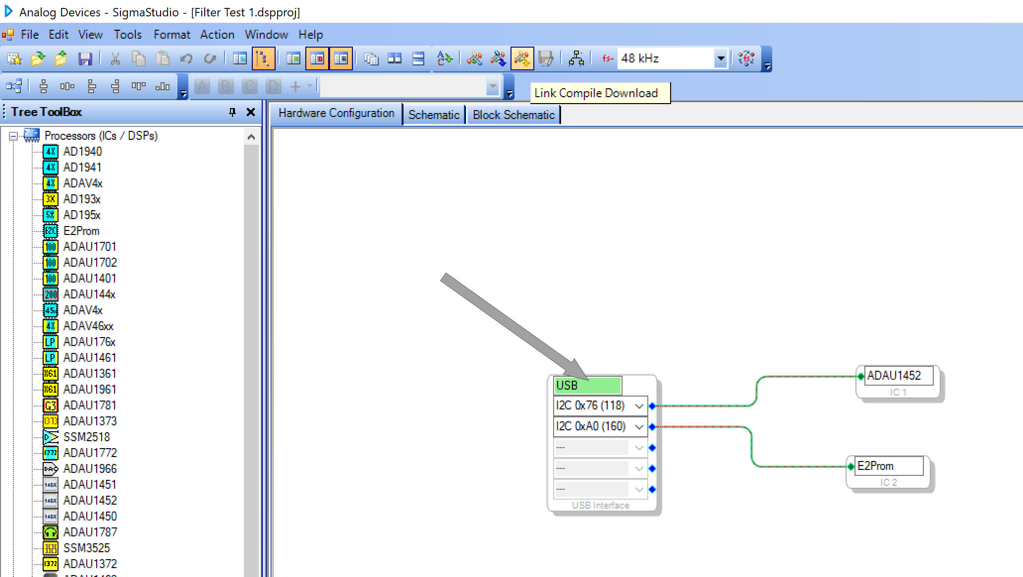Image resolution: width=1023 pixels, height=577 pixels.
Task: Toggle the blue toolbox pane display button
Action: point(240,59)
